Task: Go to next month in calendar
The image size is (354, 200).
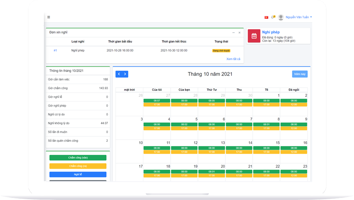Action: (125, 74)
